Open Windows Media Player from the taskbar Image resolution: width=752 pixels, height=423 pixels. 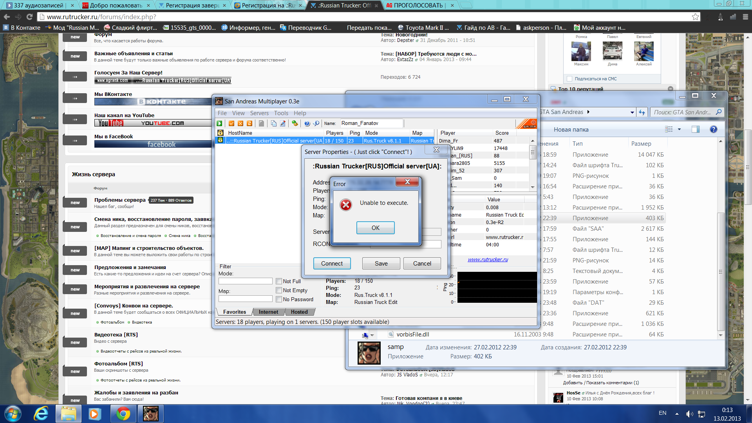pos(94,414)
